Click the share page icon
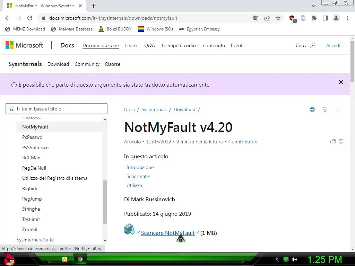The image size is (355, 266). pyautogui.click(x=267, y=18)
